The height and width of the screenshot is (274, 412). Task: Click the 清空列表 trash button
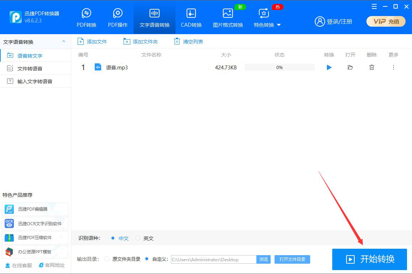[188, 42]
